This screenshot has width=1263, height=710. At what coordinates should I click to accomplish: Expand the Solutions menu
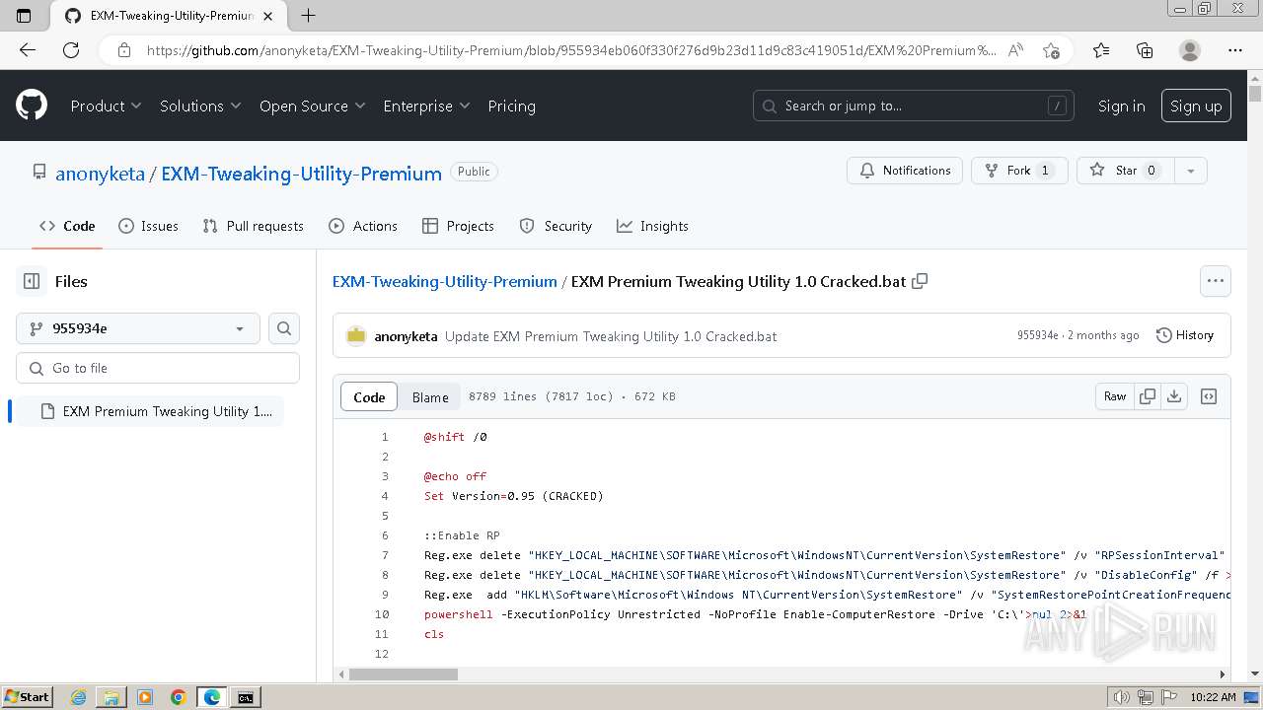click(x=200, y=106)
